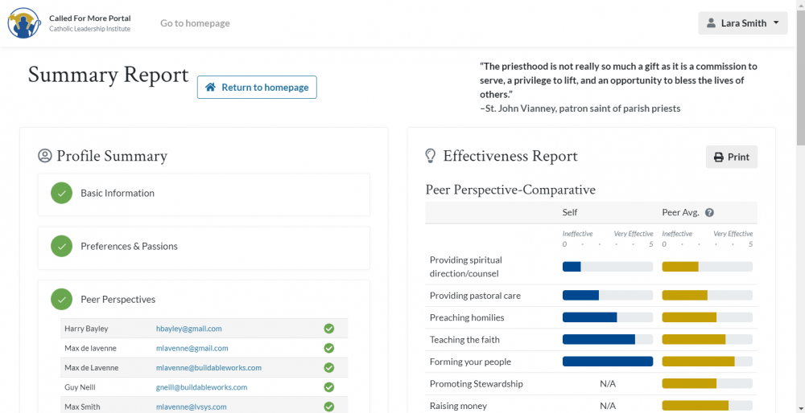The image size is (805, 413).
Task: Open email link gneill@buildableworks.com
Action: [x=202, y=386]
